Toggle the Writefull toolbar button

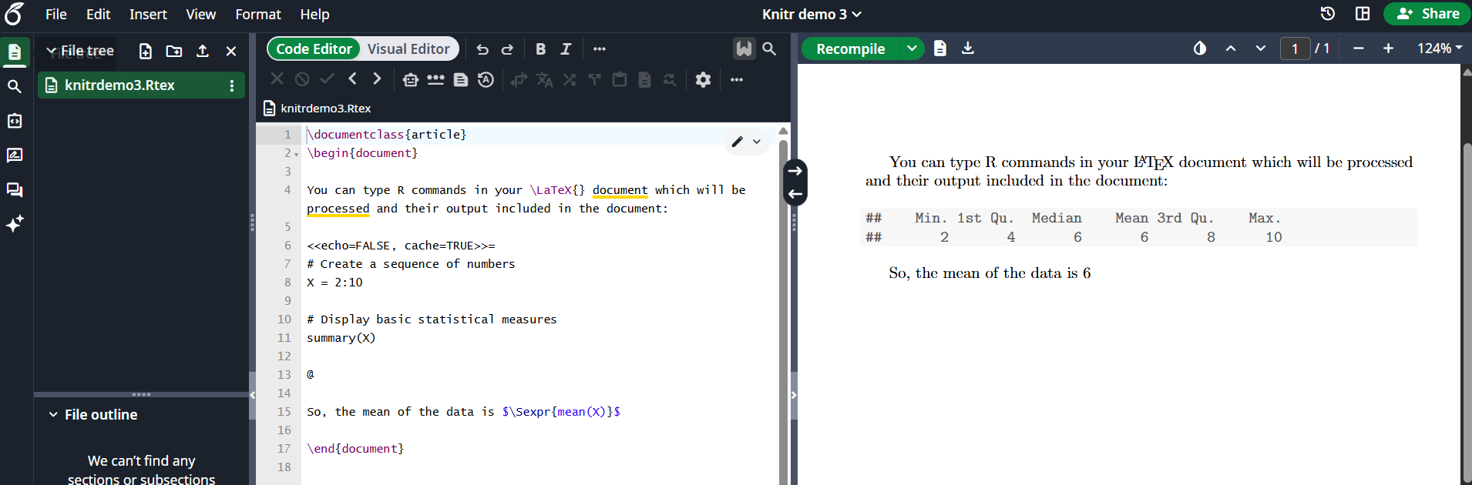[x=744, y=48]
